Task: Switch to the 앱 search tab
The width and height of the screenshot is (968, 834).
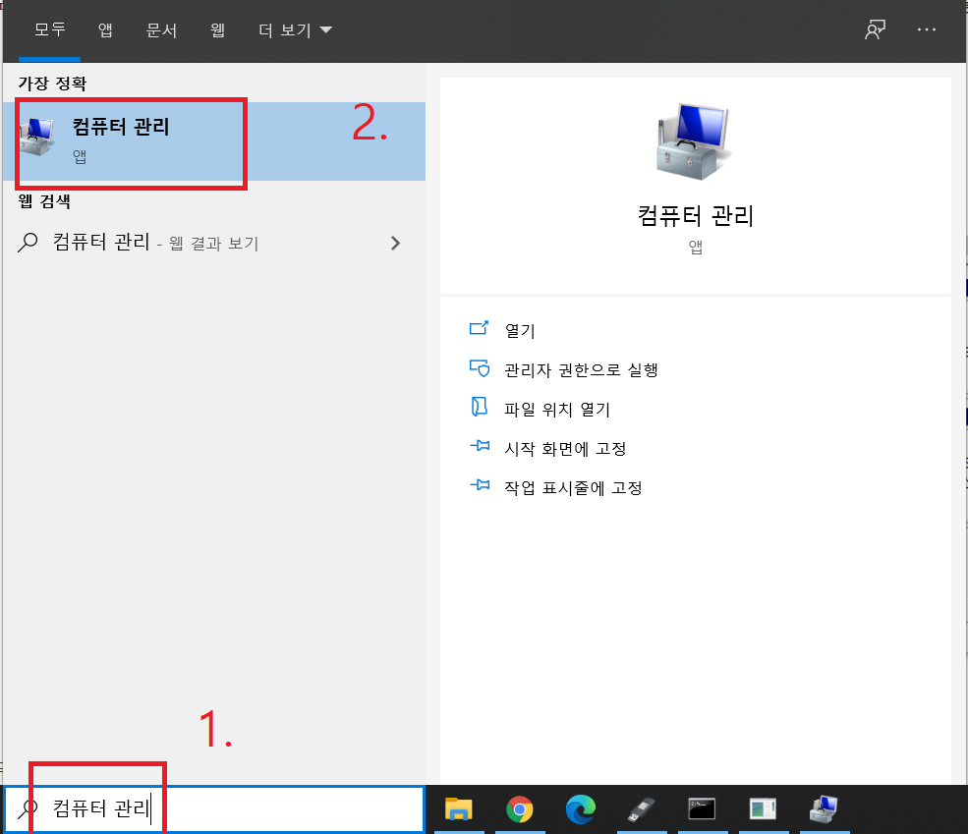Action: 105,29
